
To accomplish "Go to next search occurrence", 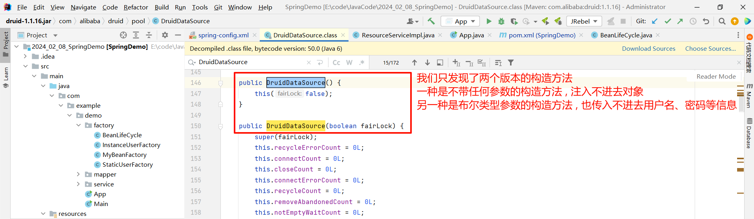I will click(x=427, y=63).
